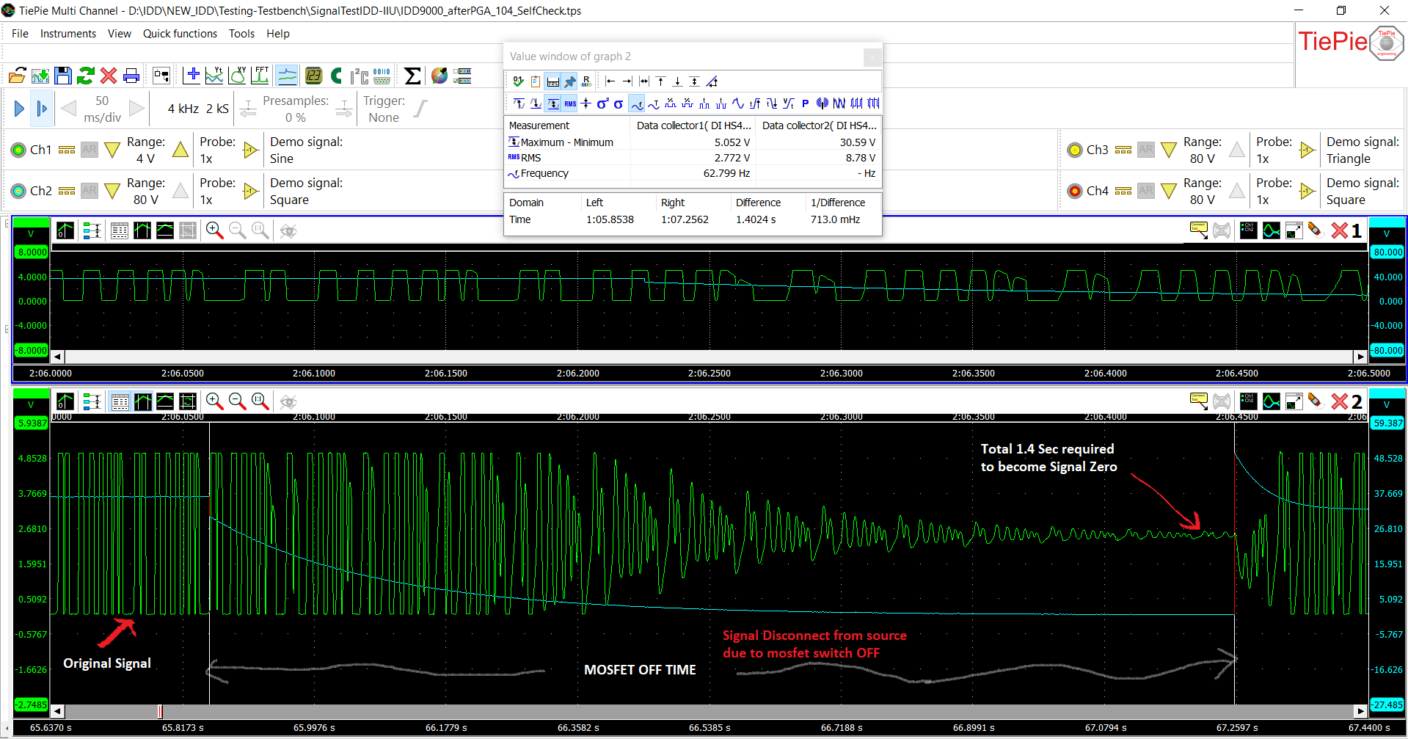The width and height of the screenshot is (1408, 739).
Task: Select standard deviation sigma measurement
Action: tap(619, 103)
